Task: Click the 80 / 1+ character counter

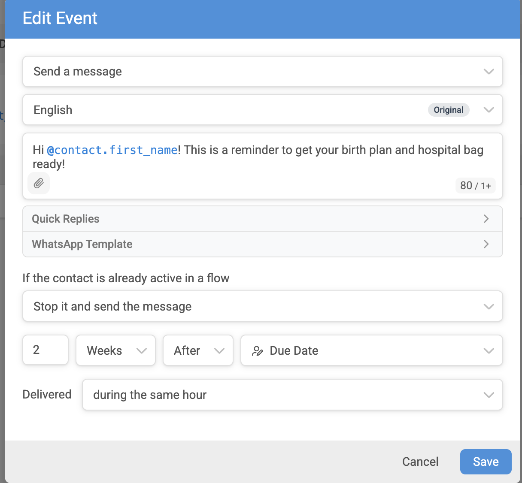Action: click(475, 185)
